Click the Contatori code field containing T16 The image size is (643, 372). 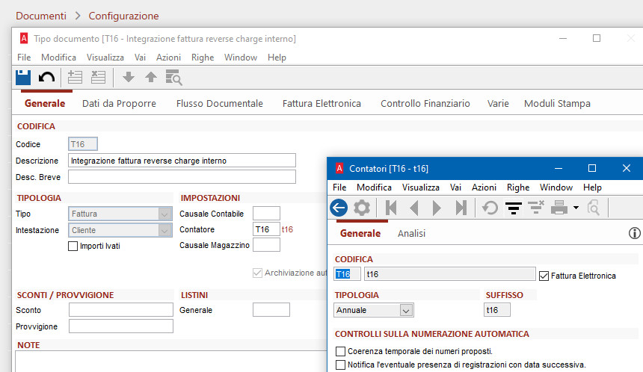pyautogui.click(x=347, y=274)
